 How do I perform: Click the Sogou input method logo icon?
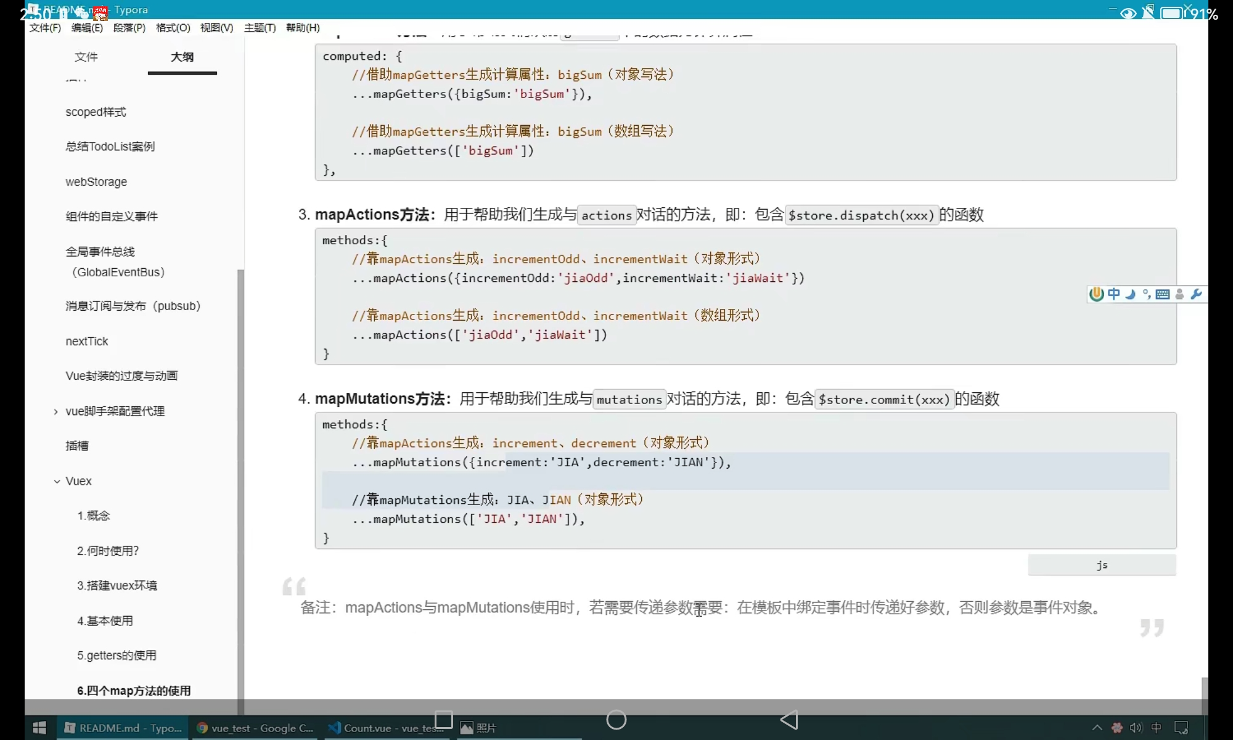click(1096, 294)
